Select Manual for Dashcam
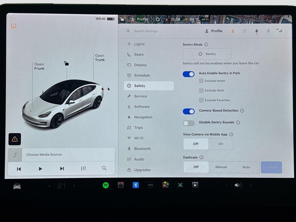Viewport: 296px width, 222px height. [x=221, y=167]
